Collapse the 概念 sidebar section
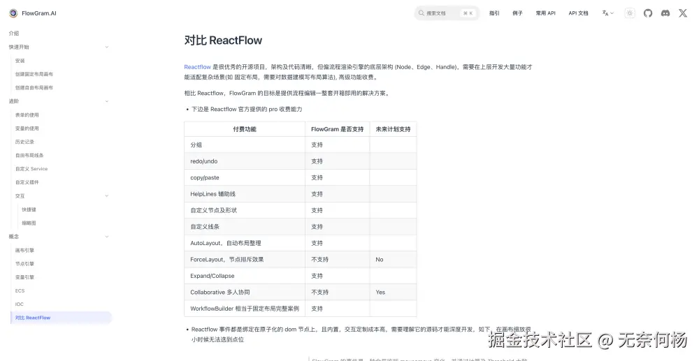 [x=106, y=237]
